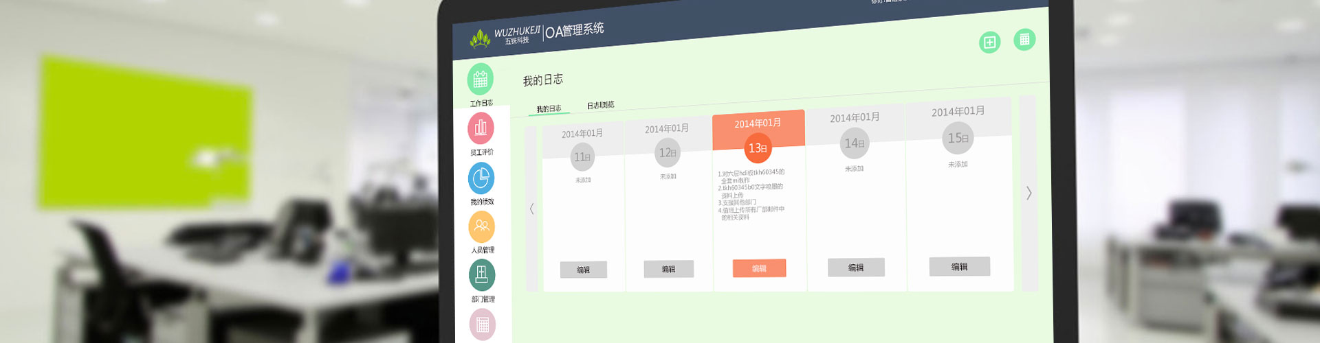Click the WUZHUKEJI leaf logo
The width and height of the screenshot is (1320, 343).
[x=480, y=39]
